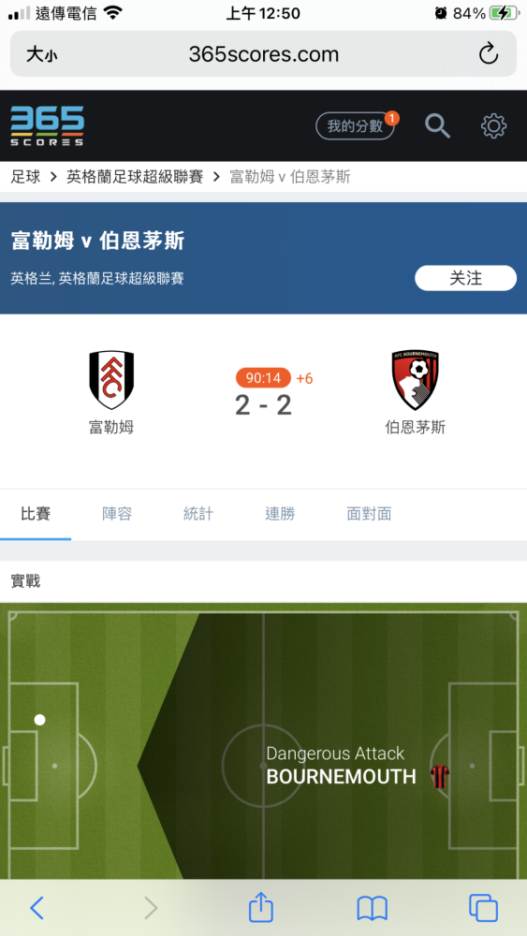Viewport: 527px width, 936px height.
Task: Tap the Fulham club crest
Action: click(111, 380)
